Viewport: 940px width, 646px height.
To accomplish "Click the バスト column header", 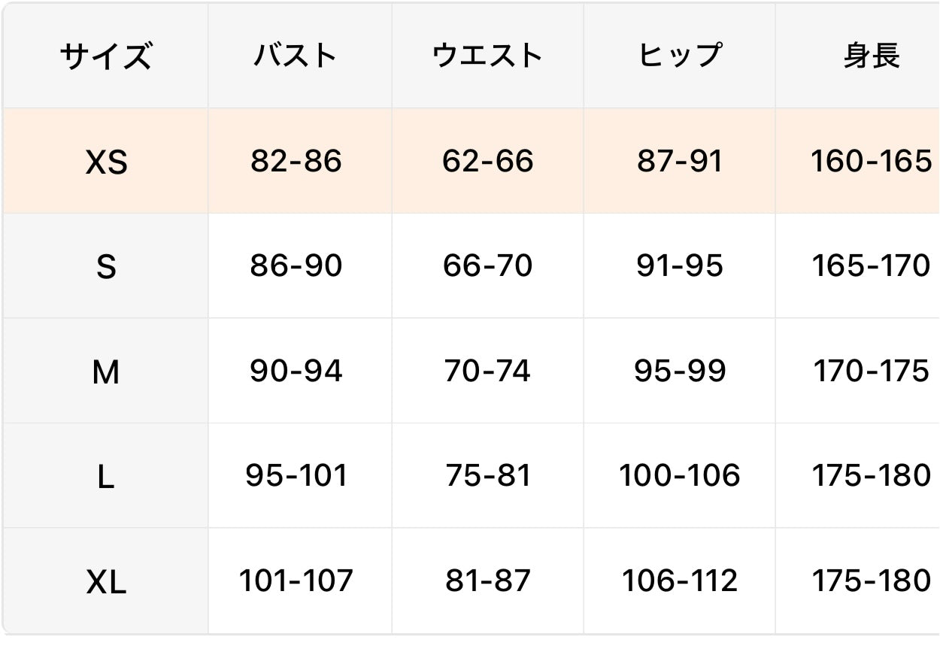I will [x=296, y=56].
